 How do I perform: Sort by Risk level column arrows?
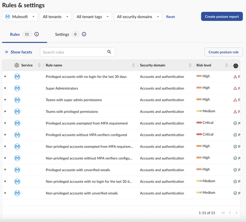click(x=227, y=65)
